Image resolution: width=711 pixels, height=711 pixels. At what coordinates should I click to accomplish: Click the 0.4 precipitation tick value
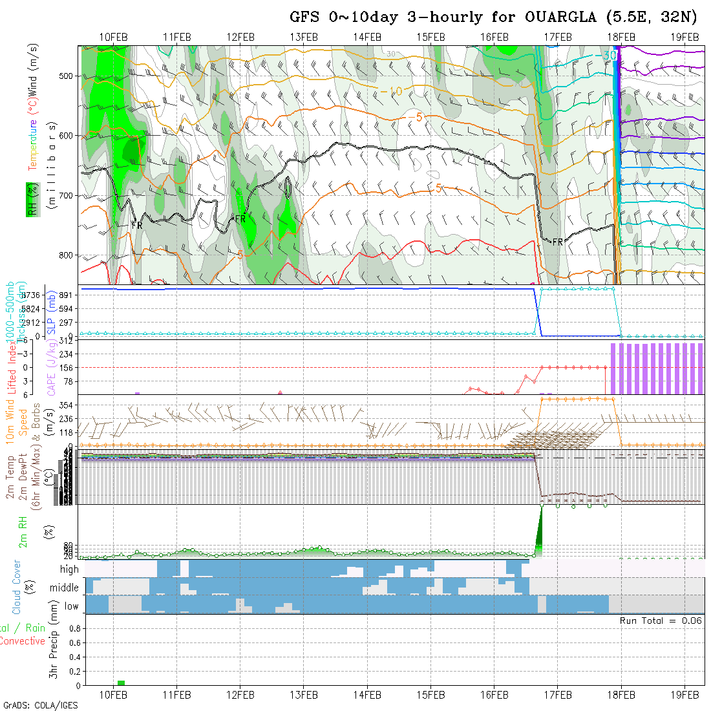pos(75,657)
